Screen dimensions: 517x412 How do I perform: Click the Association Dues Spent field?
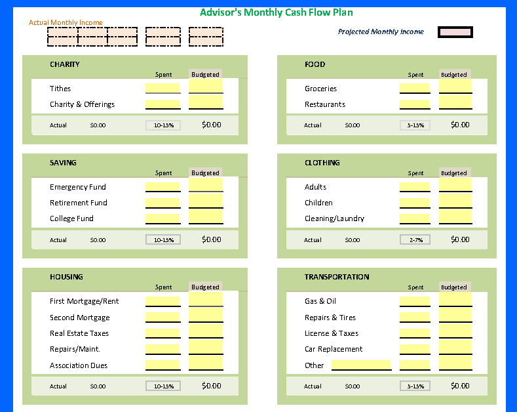tap(163, 365)
